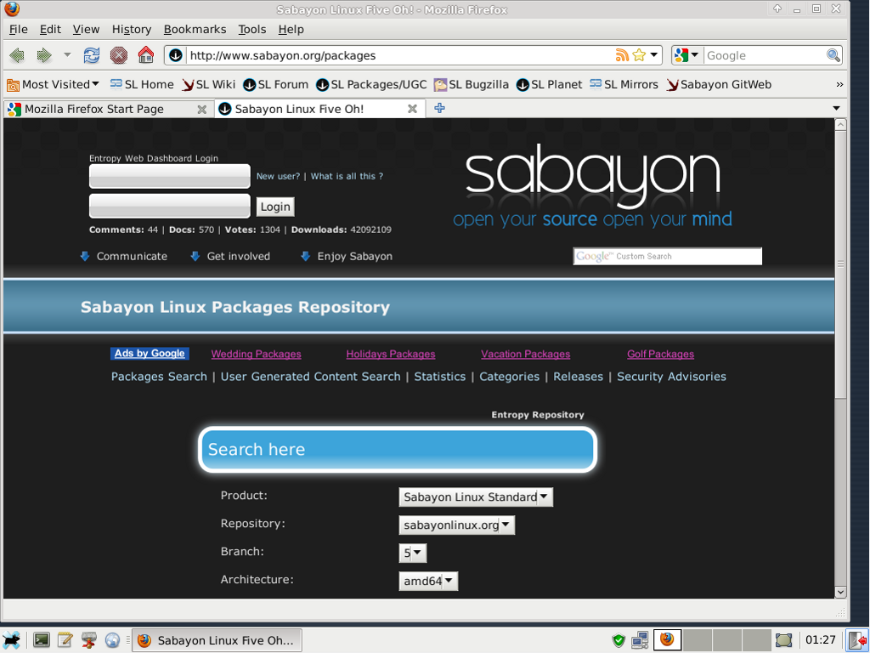Open the SL Home bookmark

coord(142,84)
